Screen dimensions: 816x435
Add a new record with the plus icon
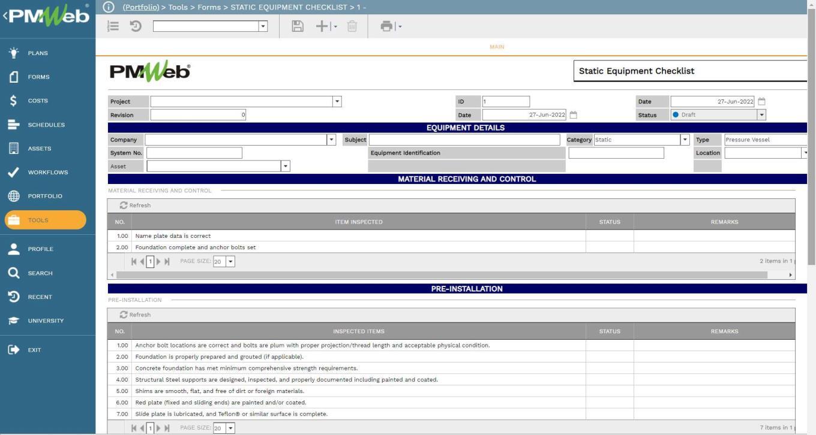(x=322, y=26)
